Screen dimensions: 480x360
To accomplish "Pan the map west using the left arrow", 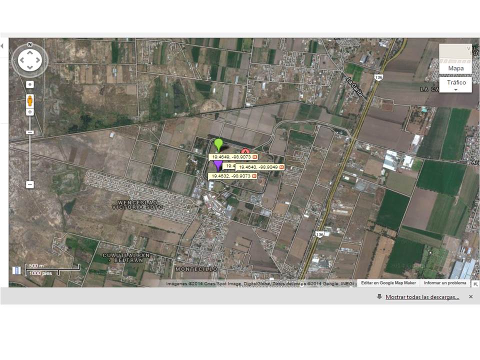I will 22,60.
